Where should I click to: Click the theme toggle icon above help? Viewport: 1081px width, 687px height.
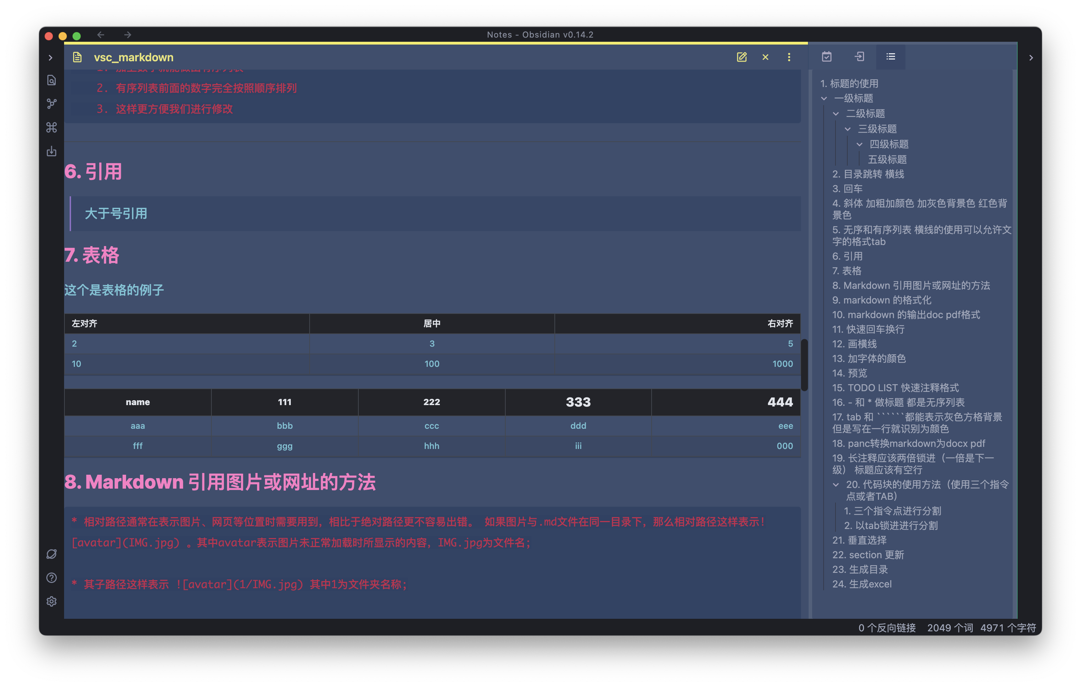click(x=52, y=554)
